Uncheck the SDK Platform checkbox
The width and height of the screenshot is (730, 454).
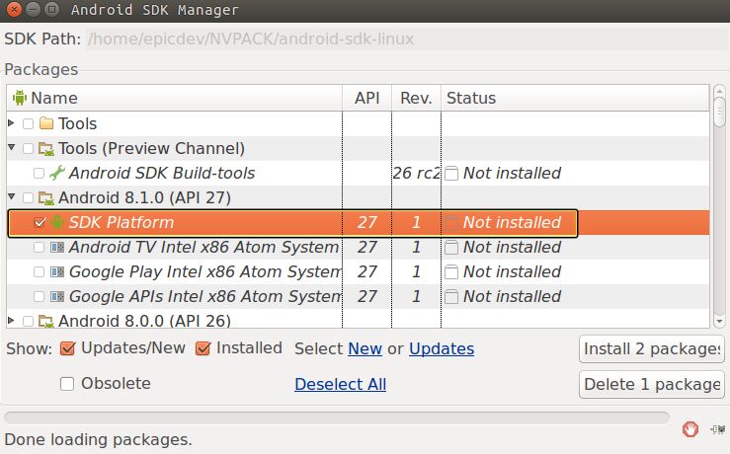[x=40, y=222]
